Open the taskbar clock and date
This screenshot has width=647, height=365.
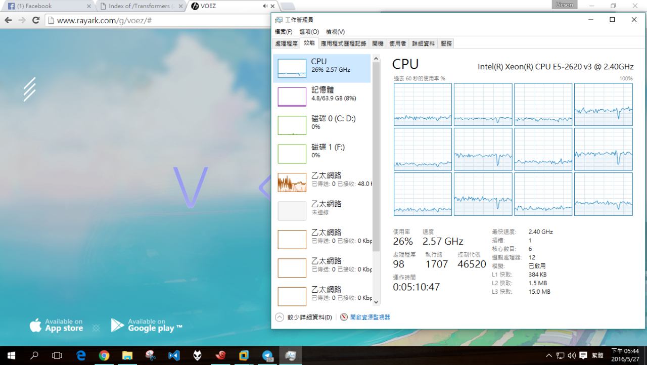(625, 355)
